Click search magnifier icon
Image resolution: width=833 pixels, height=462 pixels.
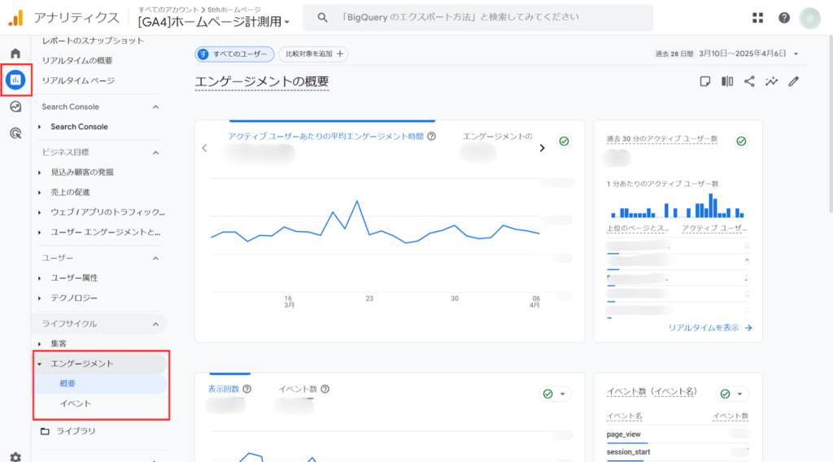pyautogui.click(x=322, y=18)
